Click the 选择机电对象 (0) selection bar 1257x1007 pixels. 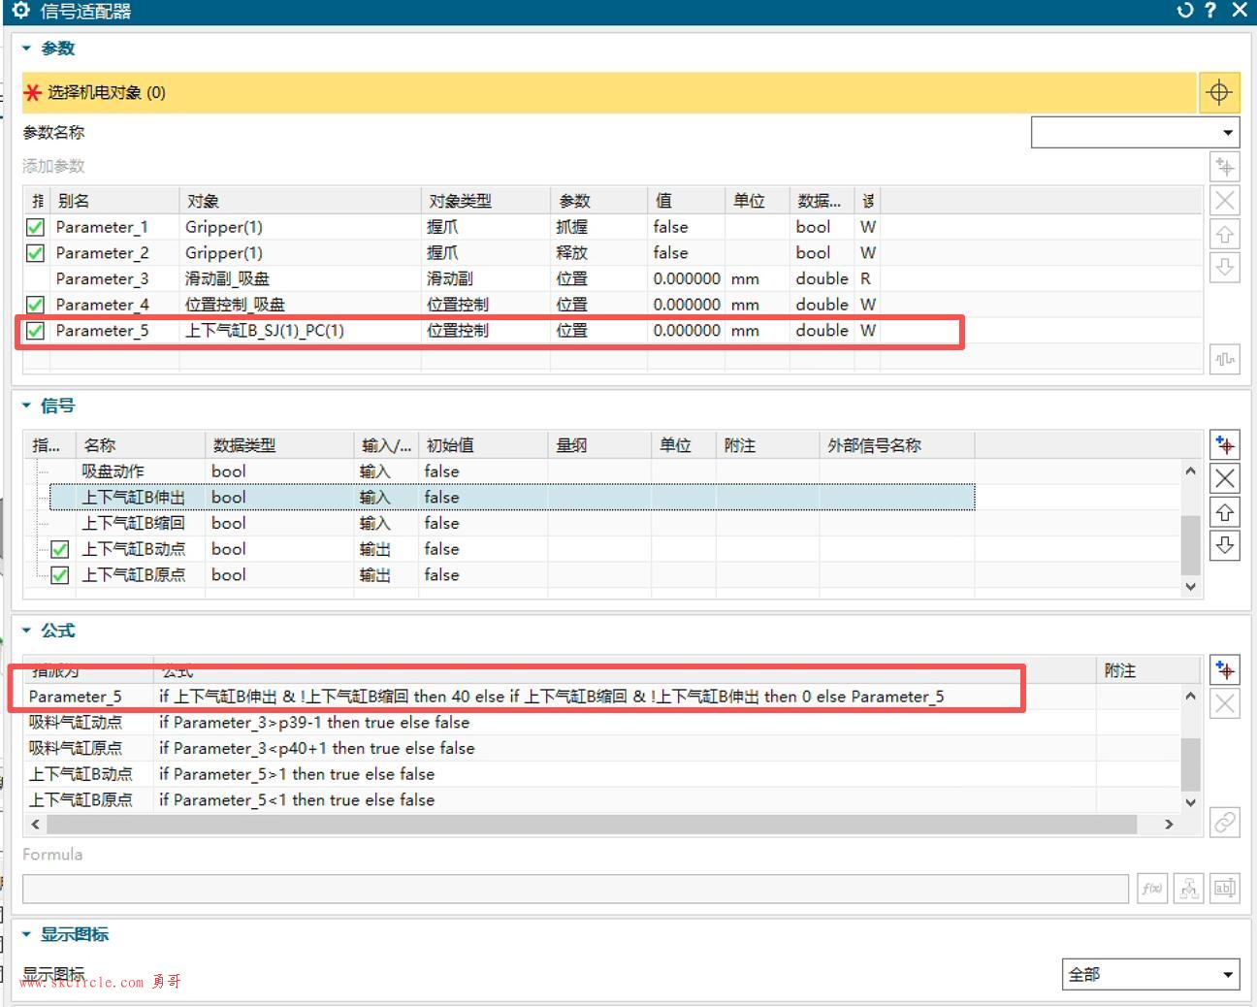tap(609, 92)
